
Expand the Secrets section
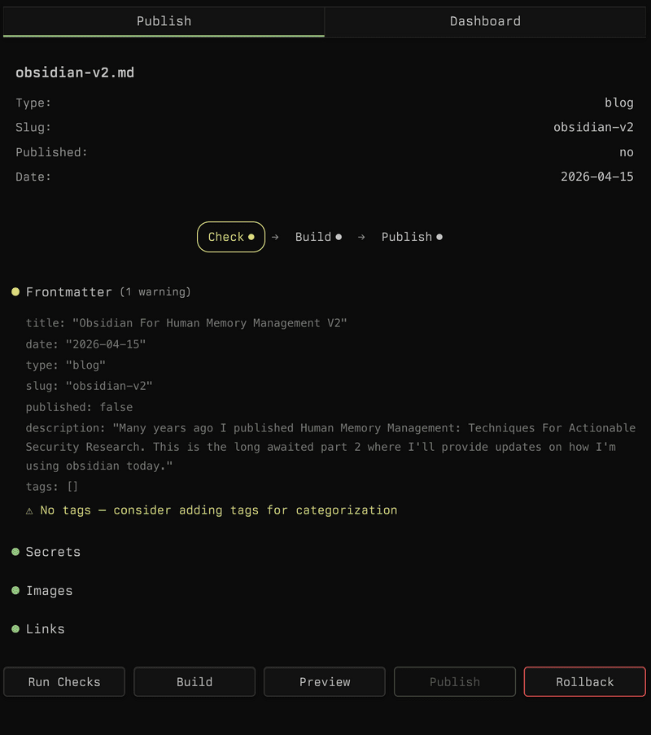(53, 551)
